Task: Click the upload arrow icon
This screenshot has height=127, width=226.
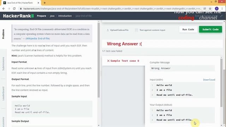Action: click(x=108, y=30)
